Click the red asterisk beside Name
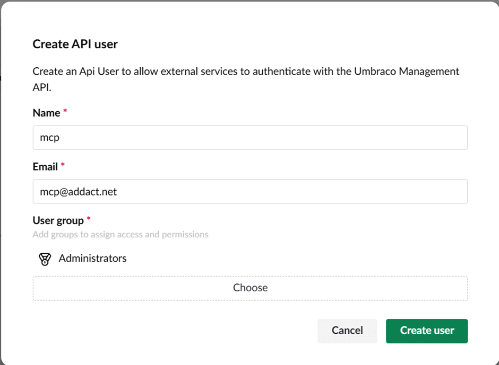 65,112
